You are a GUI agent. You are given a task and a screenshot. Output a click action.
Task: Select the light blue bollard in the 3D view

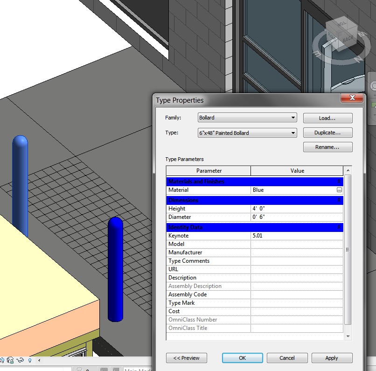pos(20,186)
